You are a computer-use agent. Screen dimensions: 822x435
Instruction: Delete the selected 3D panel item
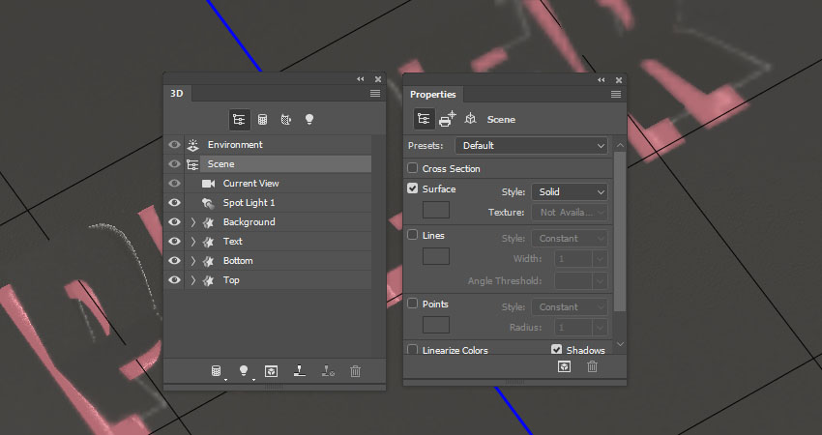(356, 371)
